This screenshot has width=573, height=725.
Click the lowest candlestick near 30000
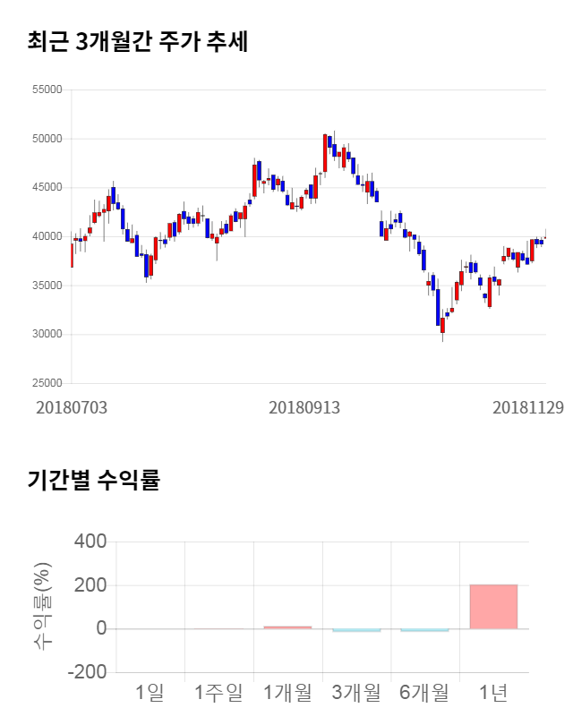coord(442,323)
